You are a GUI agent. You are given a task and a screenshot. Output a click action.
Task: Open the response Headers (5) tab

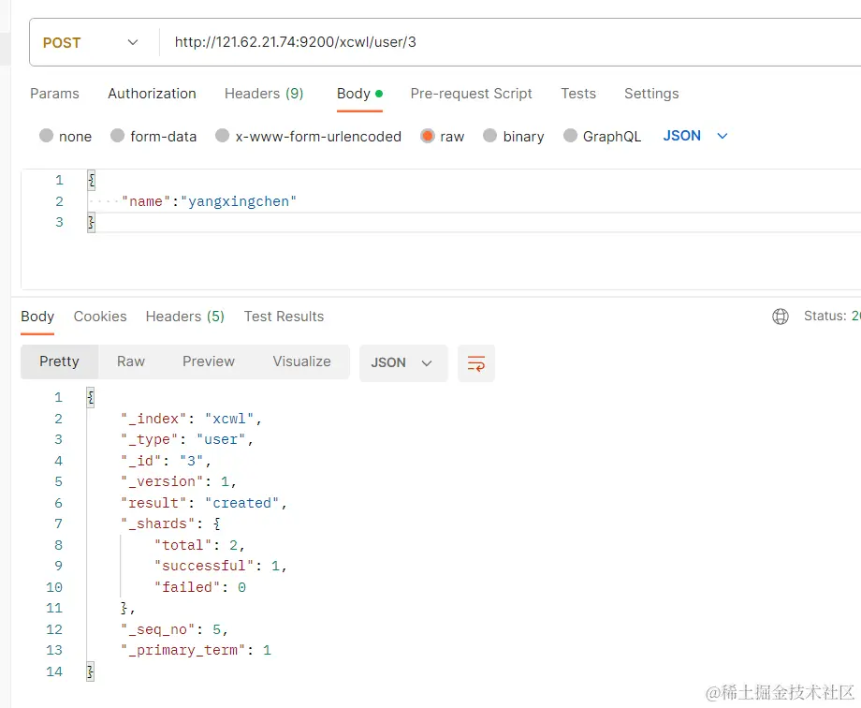(185, 317)
